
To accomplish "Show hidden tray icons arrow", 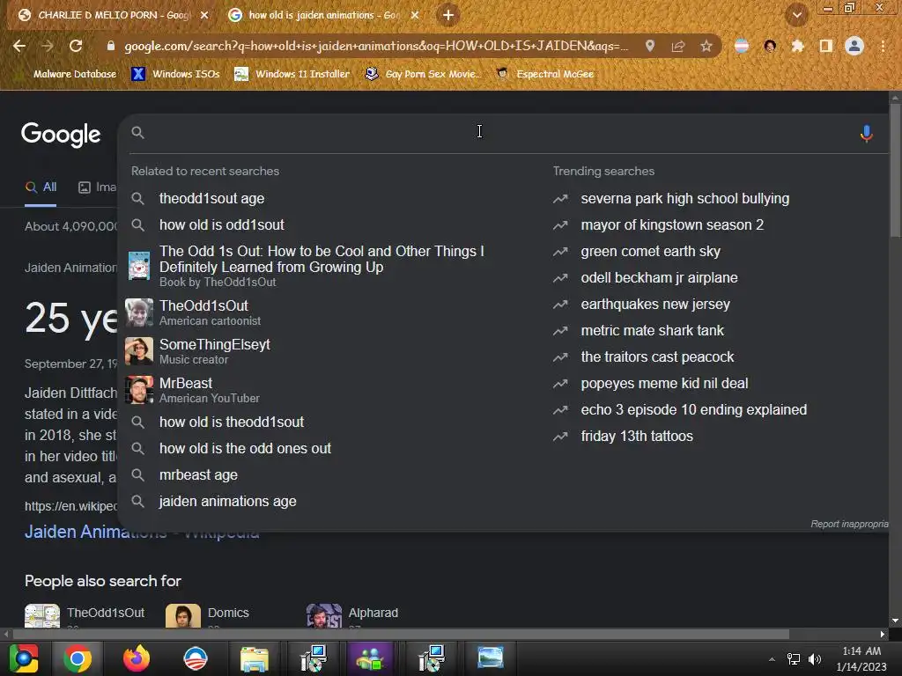I will (x=772, y=659).
